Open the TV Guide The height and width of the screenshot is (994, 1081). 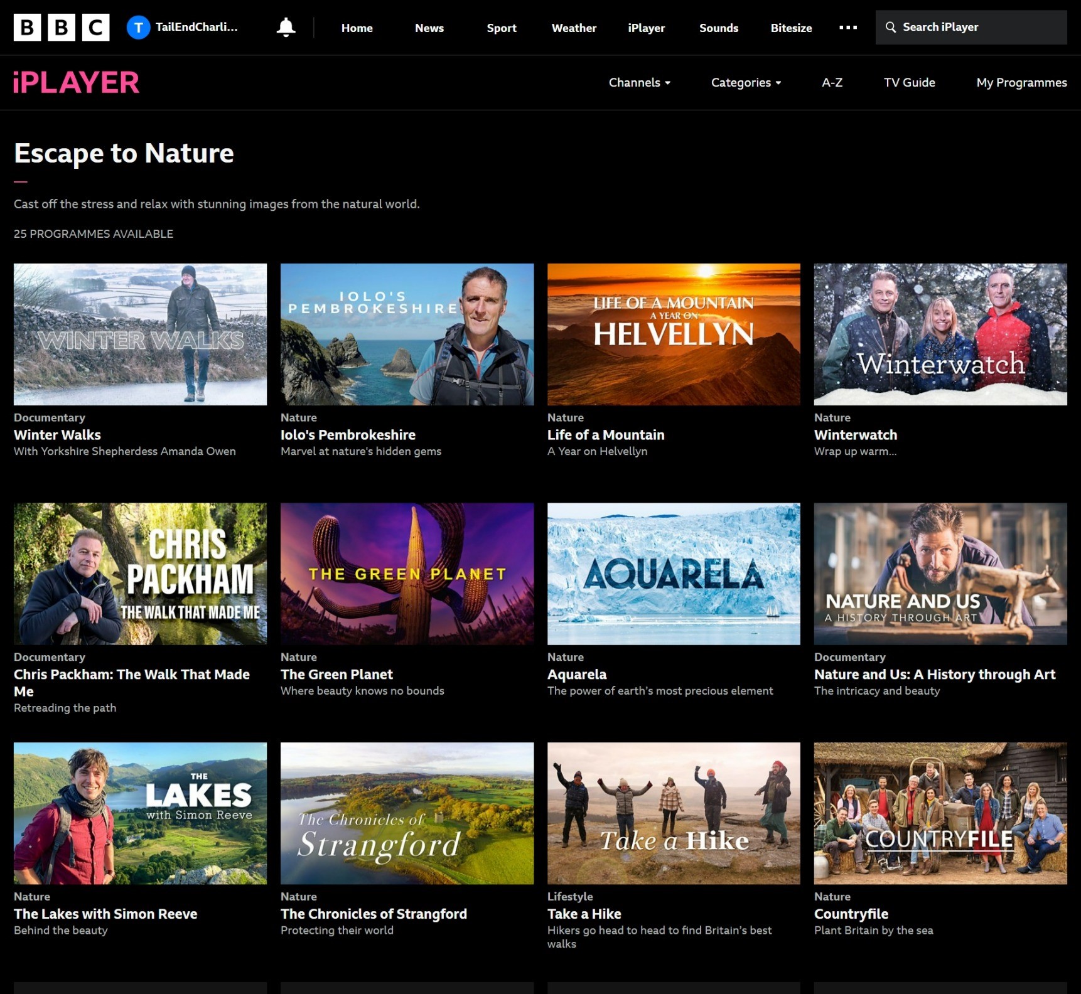pos(910,82)
